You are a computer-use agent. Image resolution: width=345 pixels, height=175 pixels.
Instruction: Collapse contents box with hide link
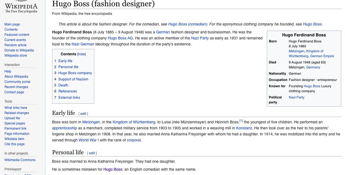point(82,54)
